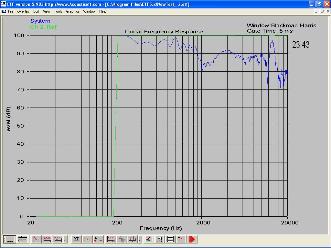This screenshot has width=331, height=248.
Task: Expand the small arrow left of pencil icon
Action: (x=140, y=239)
